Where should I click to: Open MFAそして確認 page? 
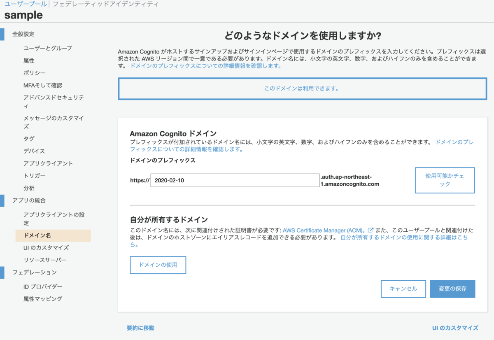[43, 85]
